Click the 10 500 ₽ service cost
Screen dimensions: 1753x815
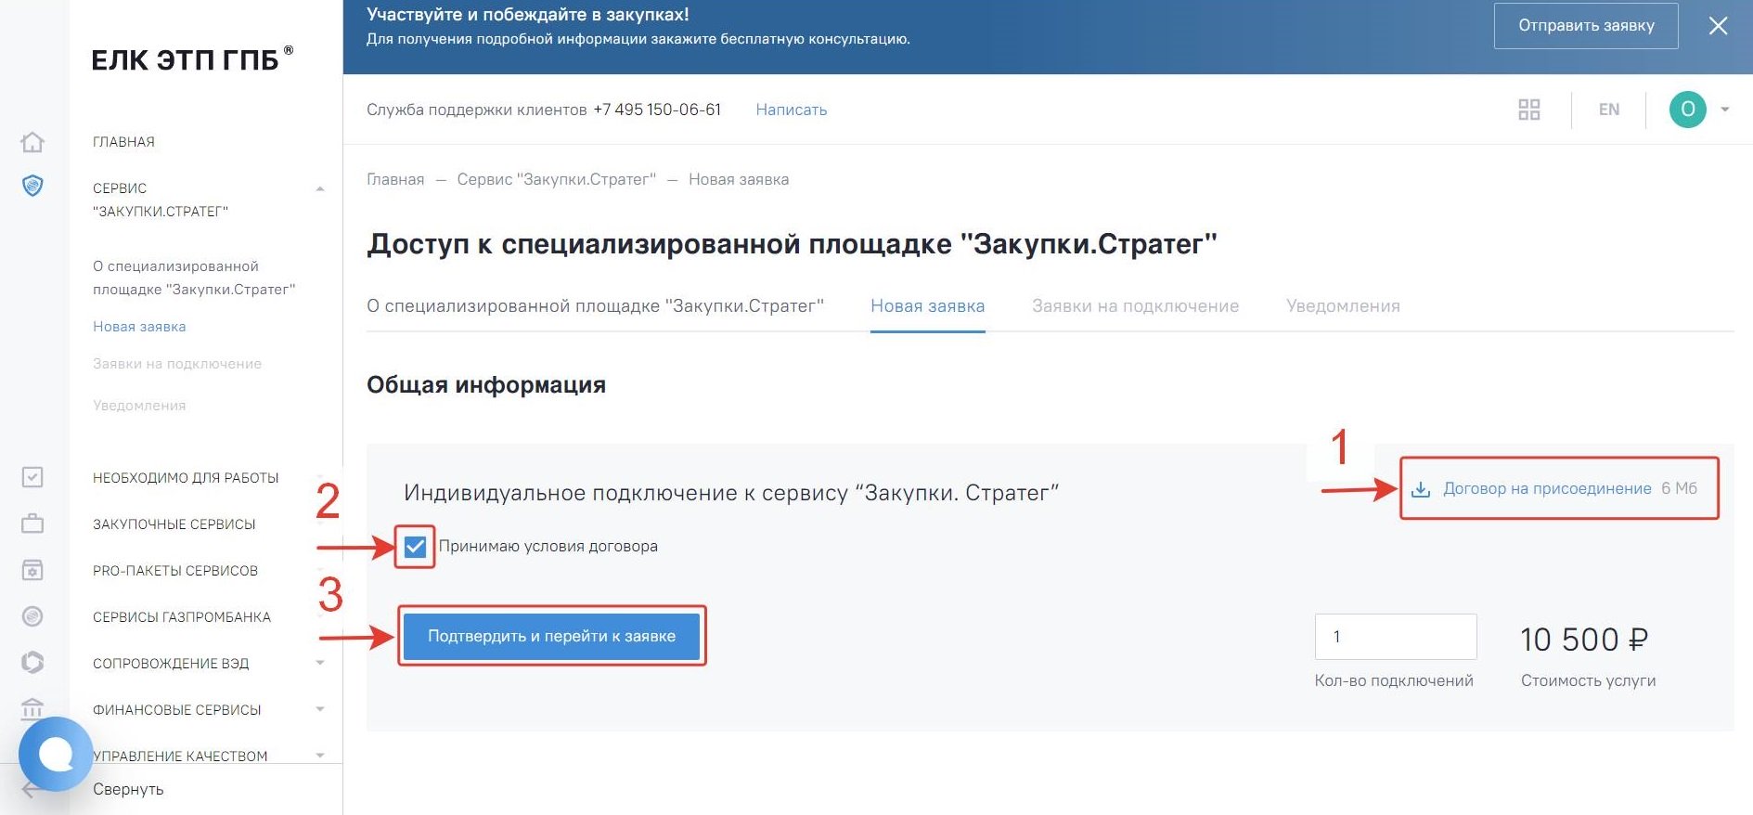tap(1584, 640)
